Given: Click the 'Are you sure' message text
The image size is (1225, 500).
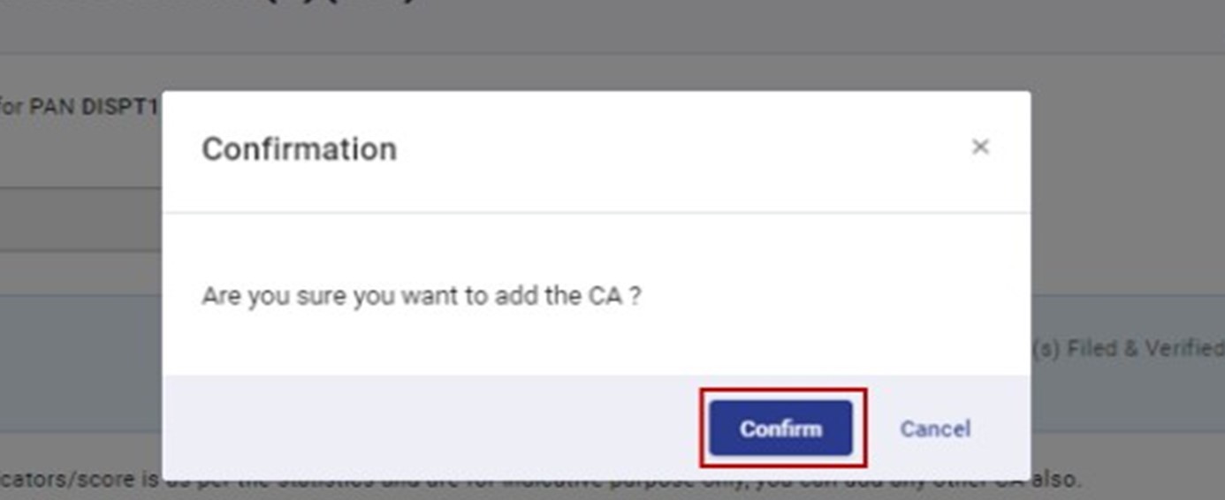Looking at the screenshot, I should [421, 295].
